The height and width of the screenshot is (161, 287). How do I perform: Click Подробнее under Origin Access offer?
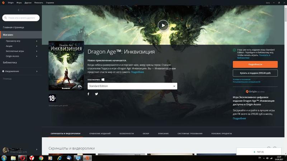239,118
